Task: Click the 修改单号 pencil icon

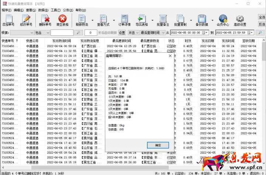Action: (x=26, y=20)
